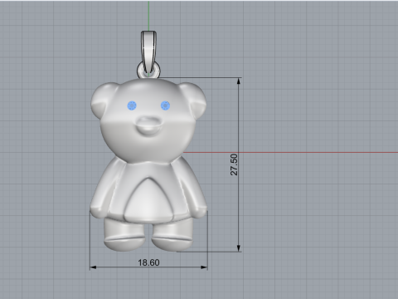Select the bear's left blue eye gem

132,105
